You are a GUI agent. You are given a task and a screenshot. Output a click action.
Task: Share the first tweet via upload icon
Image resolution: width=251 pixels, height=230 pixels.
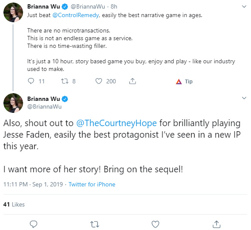pyautogui.click(x=133, y=81)
